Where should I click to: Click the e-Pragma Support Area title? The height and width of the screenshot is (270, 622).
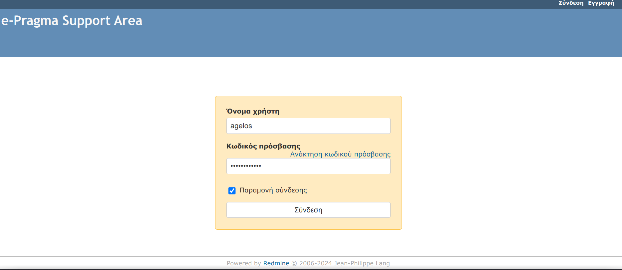(x=72, y=21)
